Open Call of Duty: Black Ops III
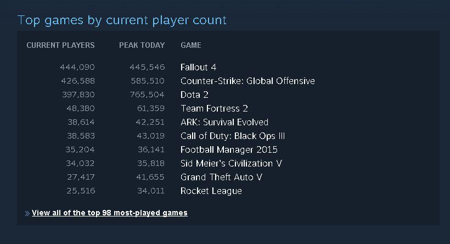 (232, 136)
